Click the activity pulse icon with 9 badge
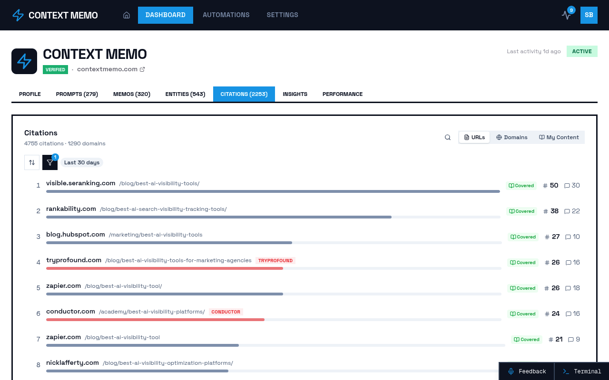Image resolution: width=609 pixels, height=380 pixels. point(566,15)
